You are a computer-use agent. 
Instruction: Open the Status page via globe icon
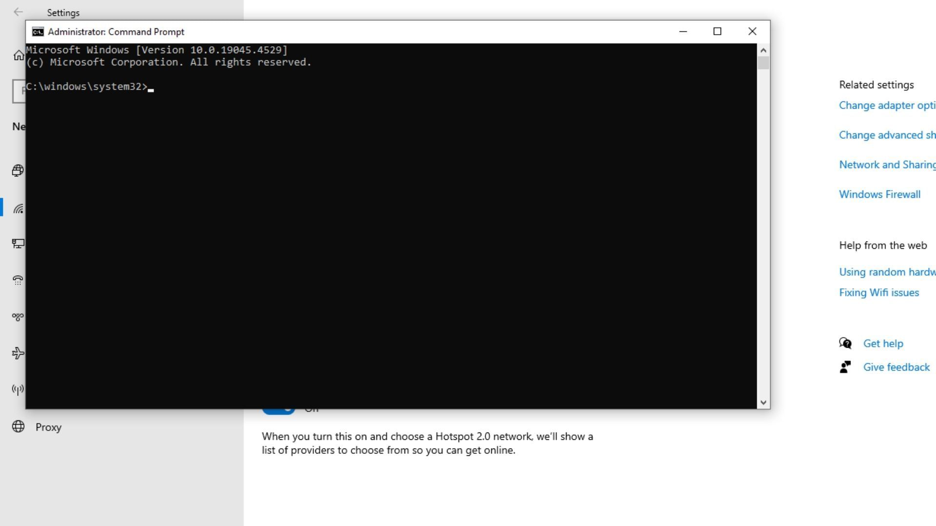pos(18,170)
